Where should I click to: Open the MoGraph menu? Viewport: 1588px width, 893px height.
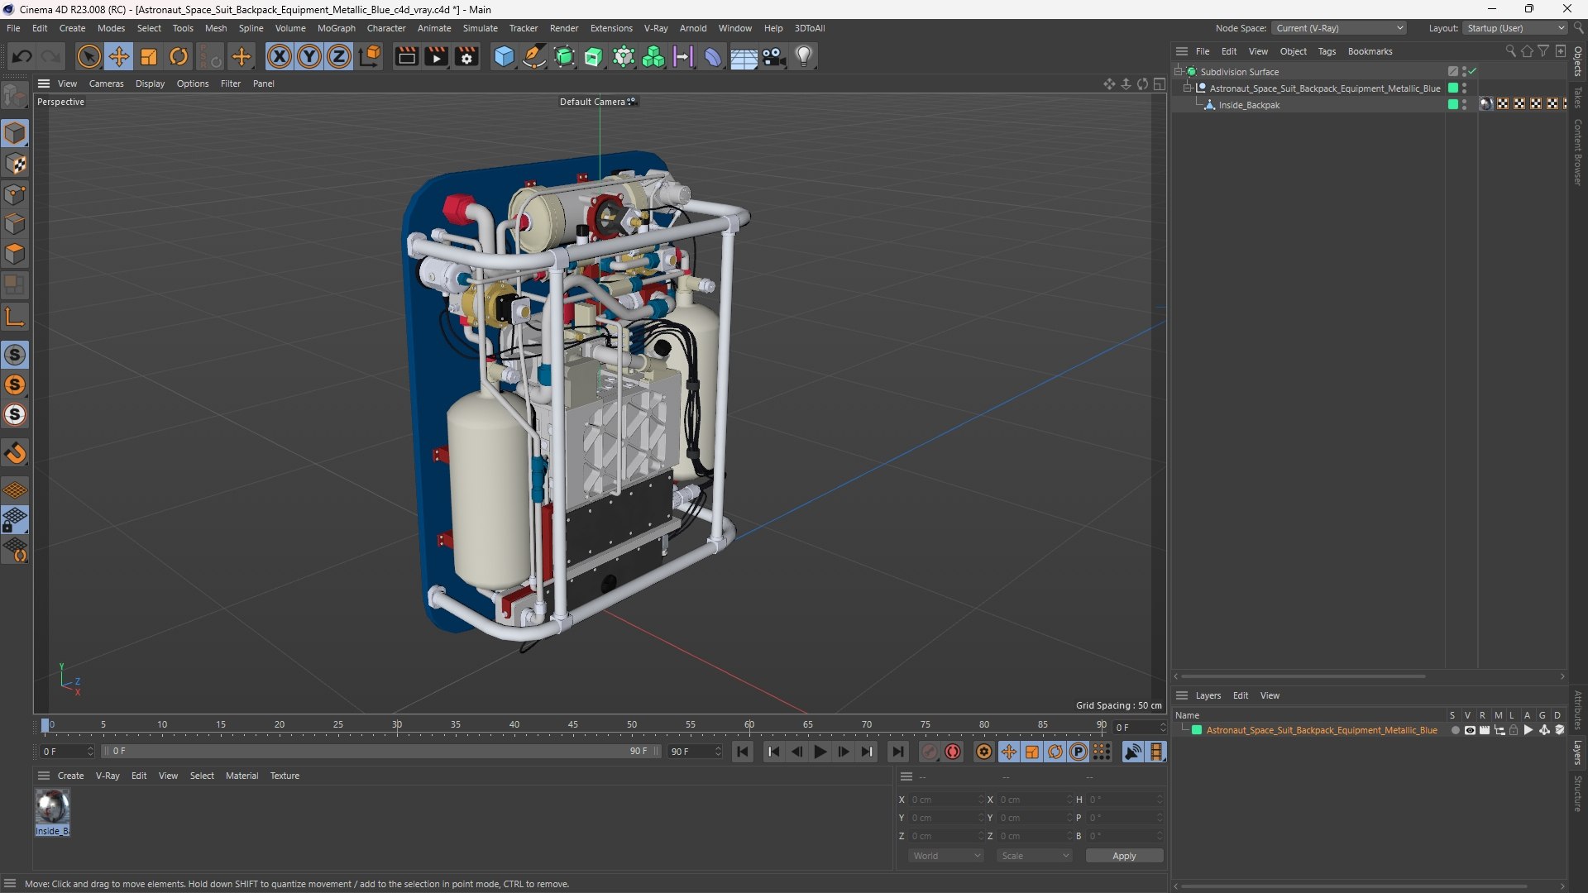(x=336, y=28)
